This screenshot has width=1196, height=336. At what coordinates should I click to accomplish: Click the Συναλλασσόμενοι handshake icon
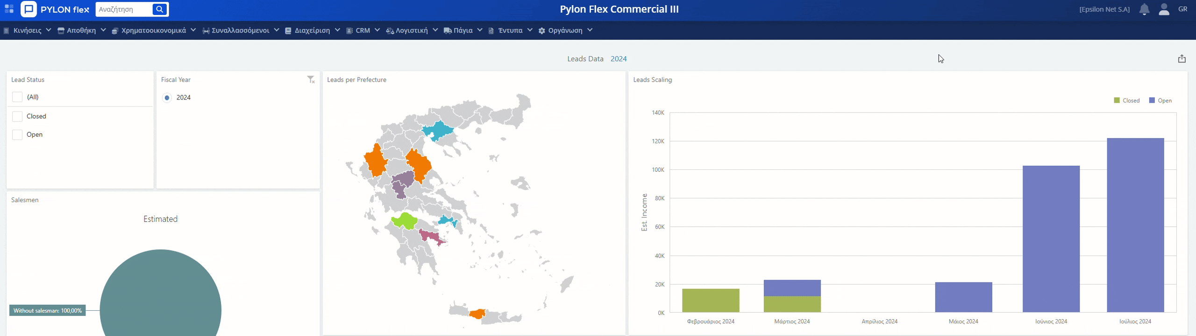point(206,31)
